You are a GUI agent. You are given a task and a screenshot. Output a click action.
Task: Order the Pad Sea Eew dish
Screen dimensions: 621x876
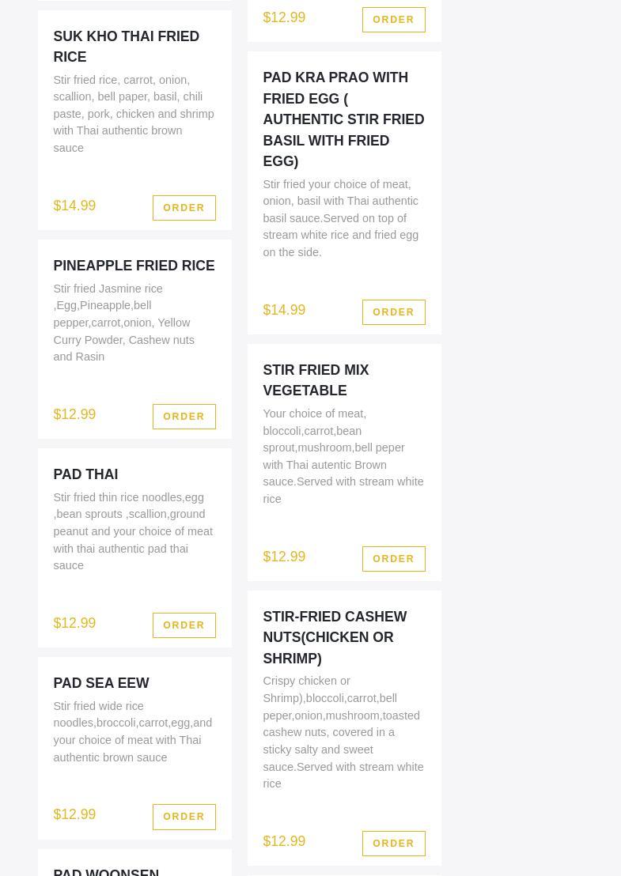(184, 817)
